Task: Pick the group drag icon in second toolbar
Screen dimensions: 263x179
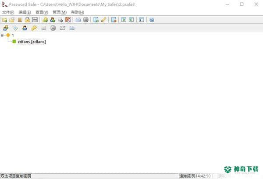Action: click(6, 28)
